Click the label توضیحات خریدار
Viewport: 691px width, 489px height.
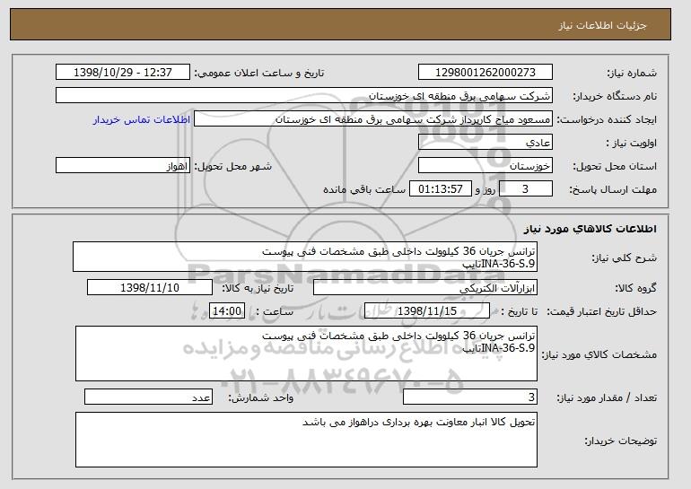click(621, 441)
